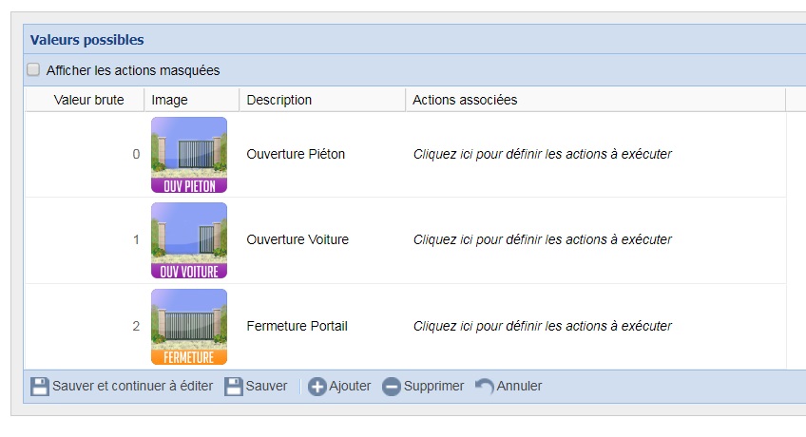Enable Afficher les actions masquées checkbox
This screenshot has width=806, height=437.
[34, 69]
